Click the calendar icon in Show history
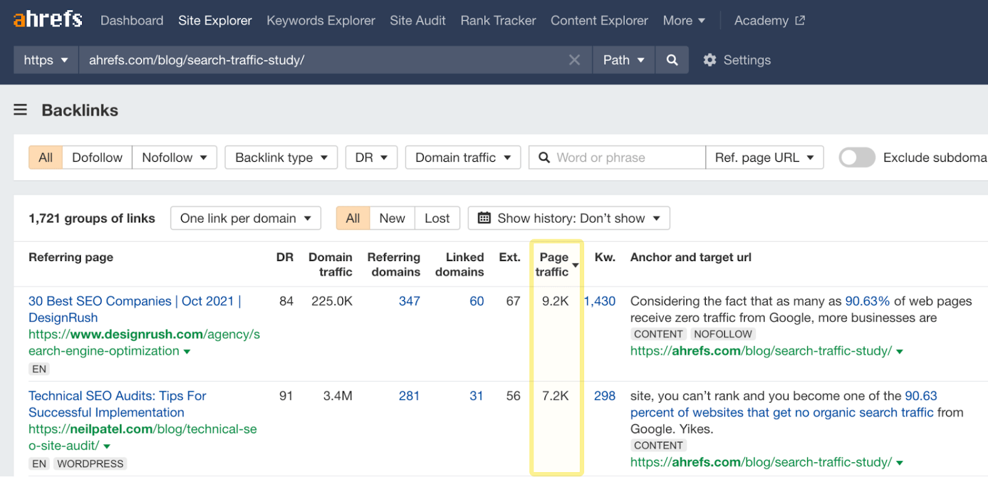This screenshot has height=477, width=988. click(x=484, y=218)
